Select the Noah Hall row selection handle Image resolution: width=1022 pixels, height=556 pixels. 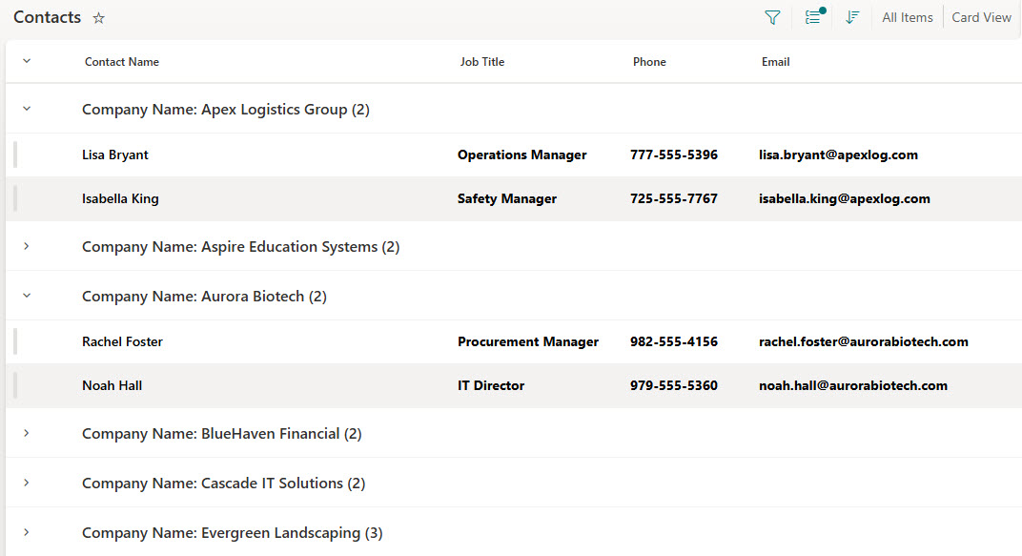click(15, 385)
